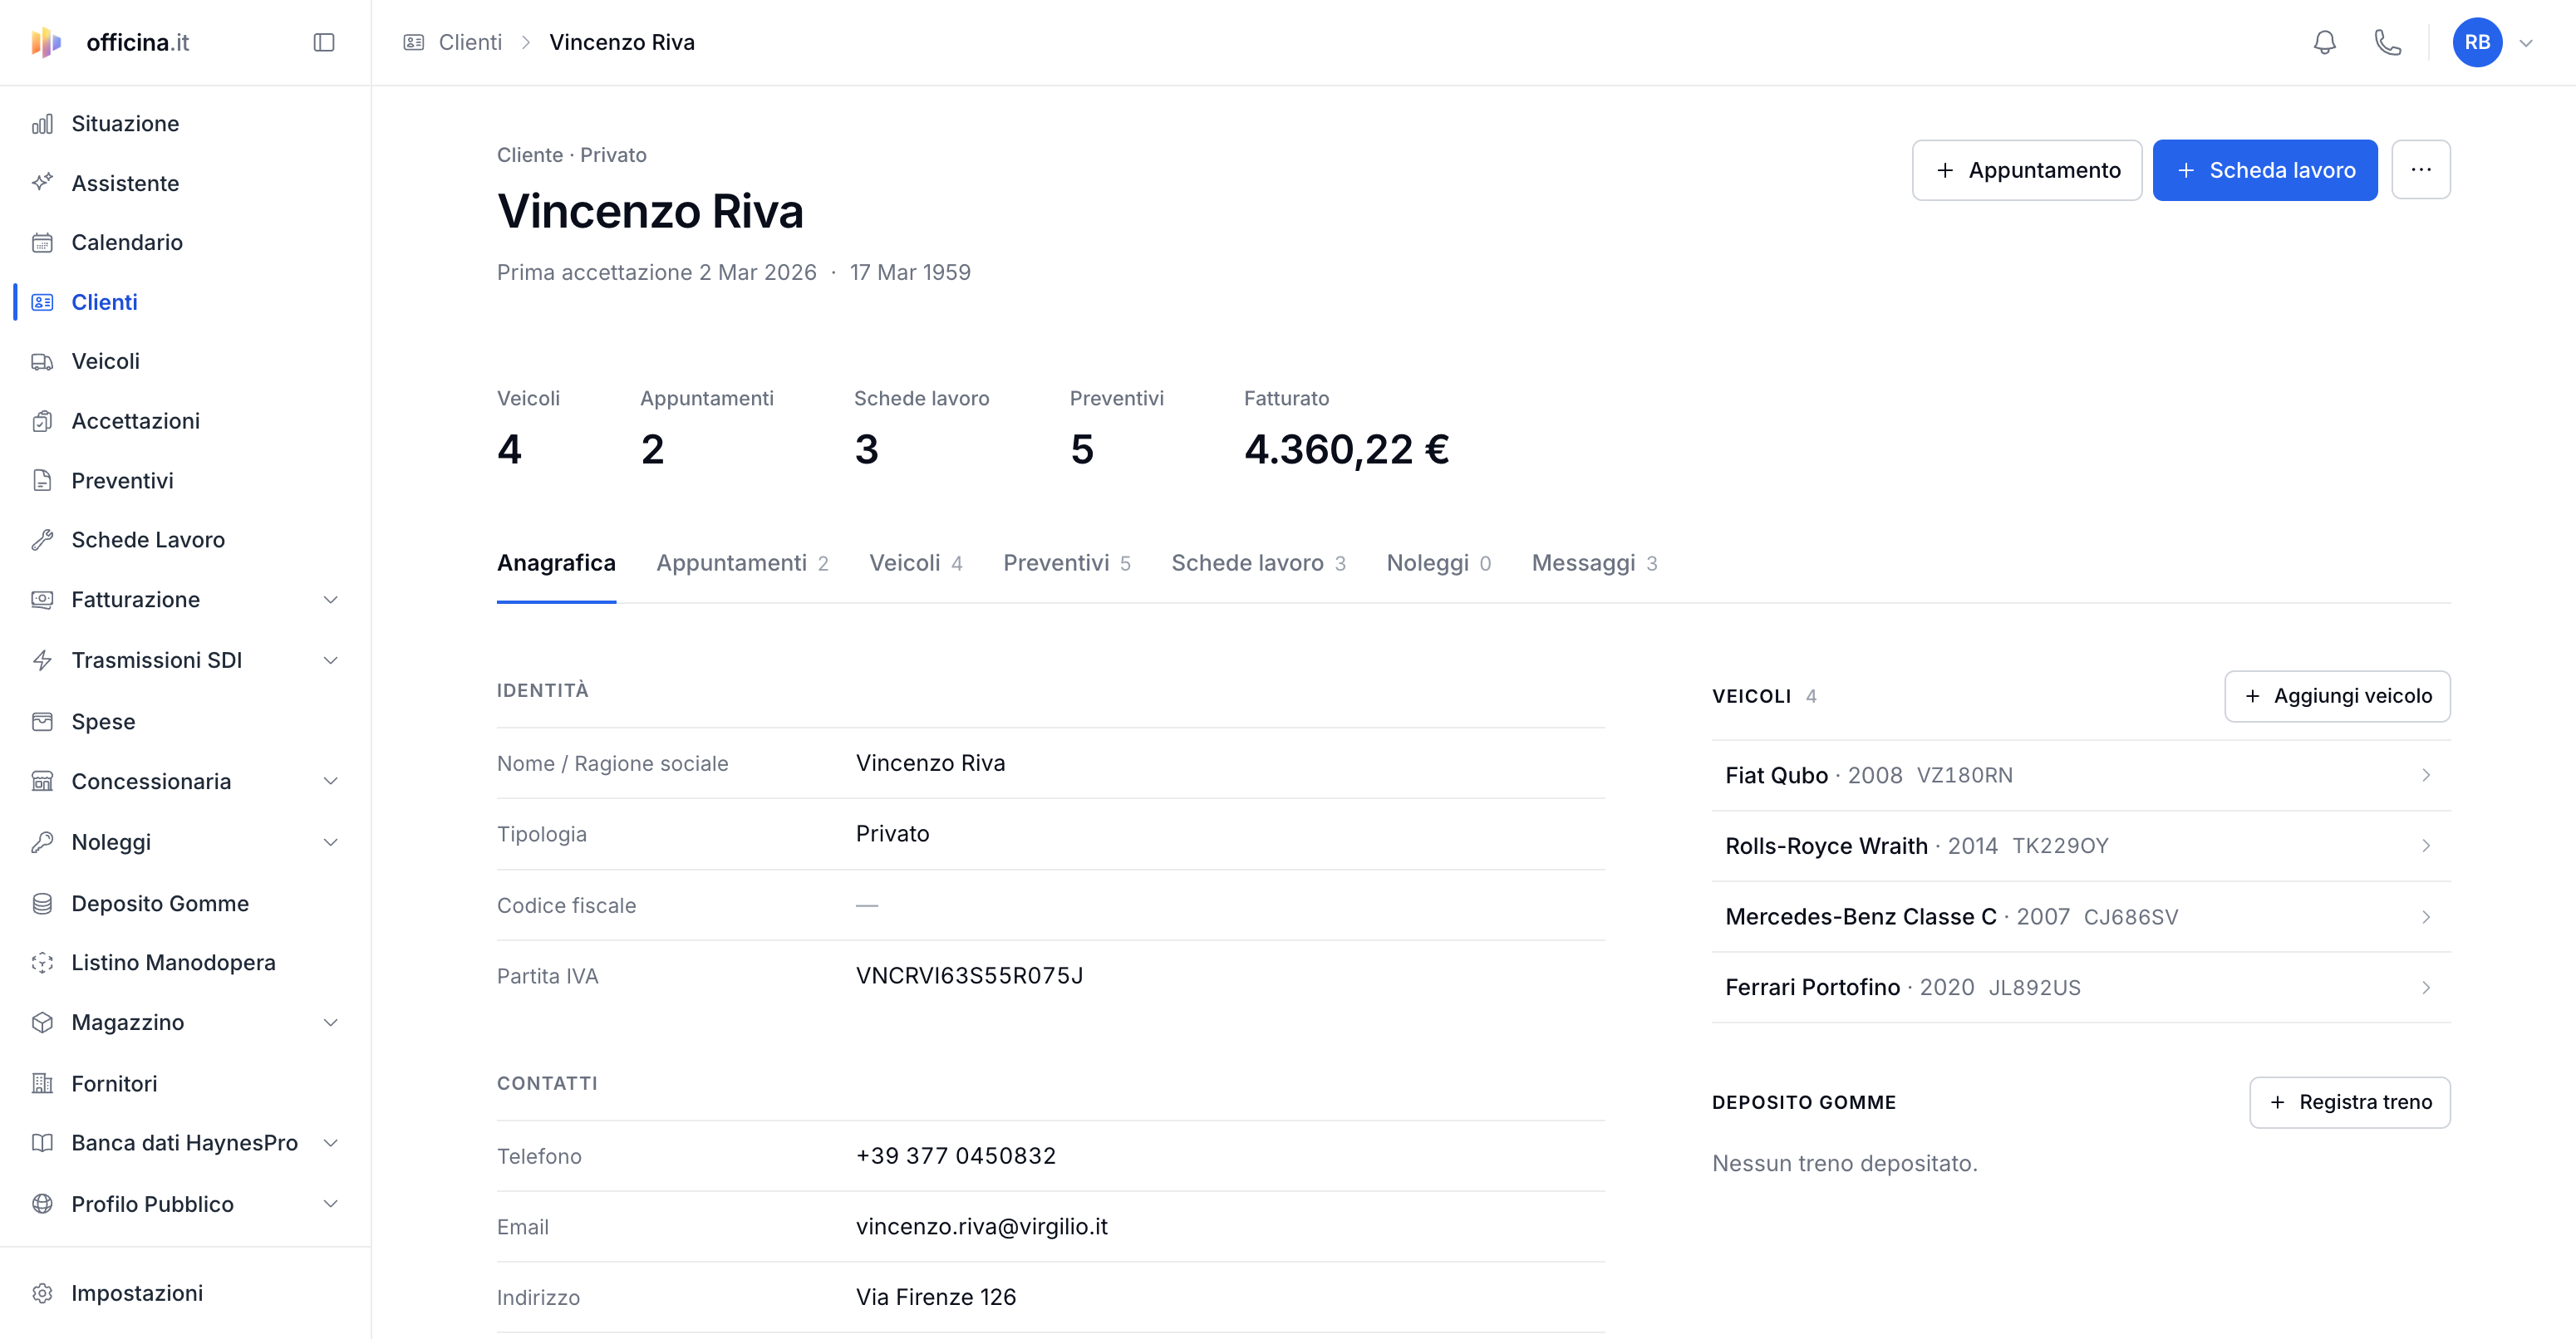This screenshot has height=1339, width=2576.
Task: Click Aggiungi veicolo button
Action: click(x=2337, y=696)
